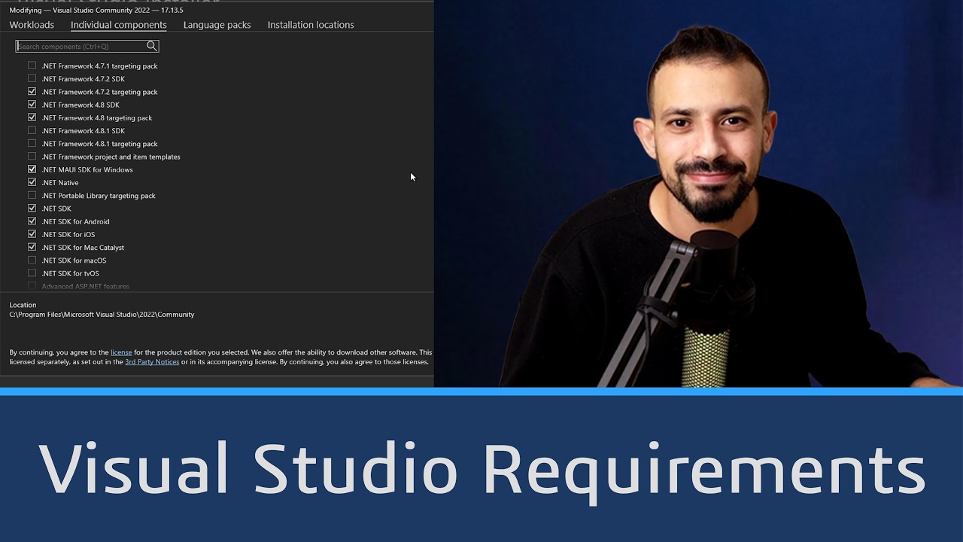This screenshot has height=542, width=963.
Task: Open the Installation locations tab
Action: click(311, 25)
